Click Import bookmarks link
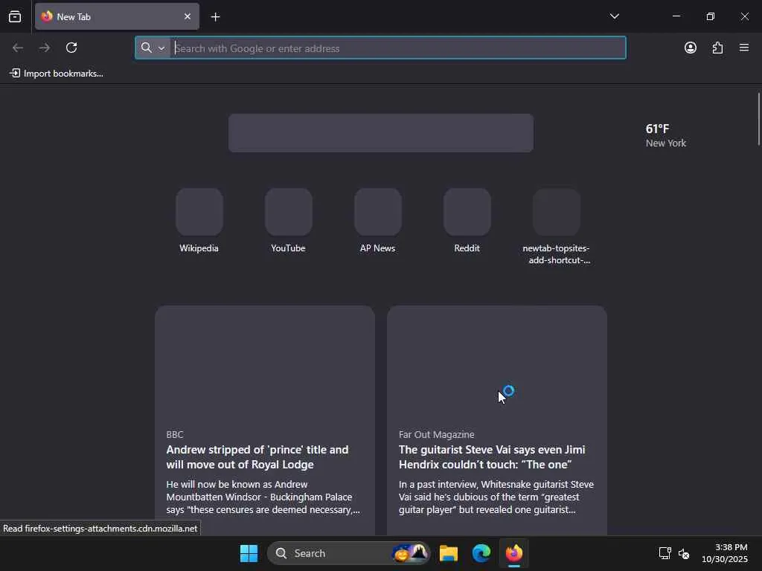Screen dimensions: 762x571 (x=57, y=74)
